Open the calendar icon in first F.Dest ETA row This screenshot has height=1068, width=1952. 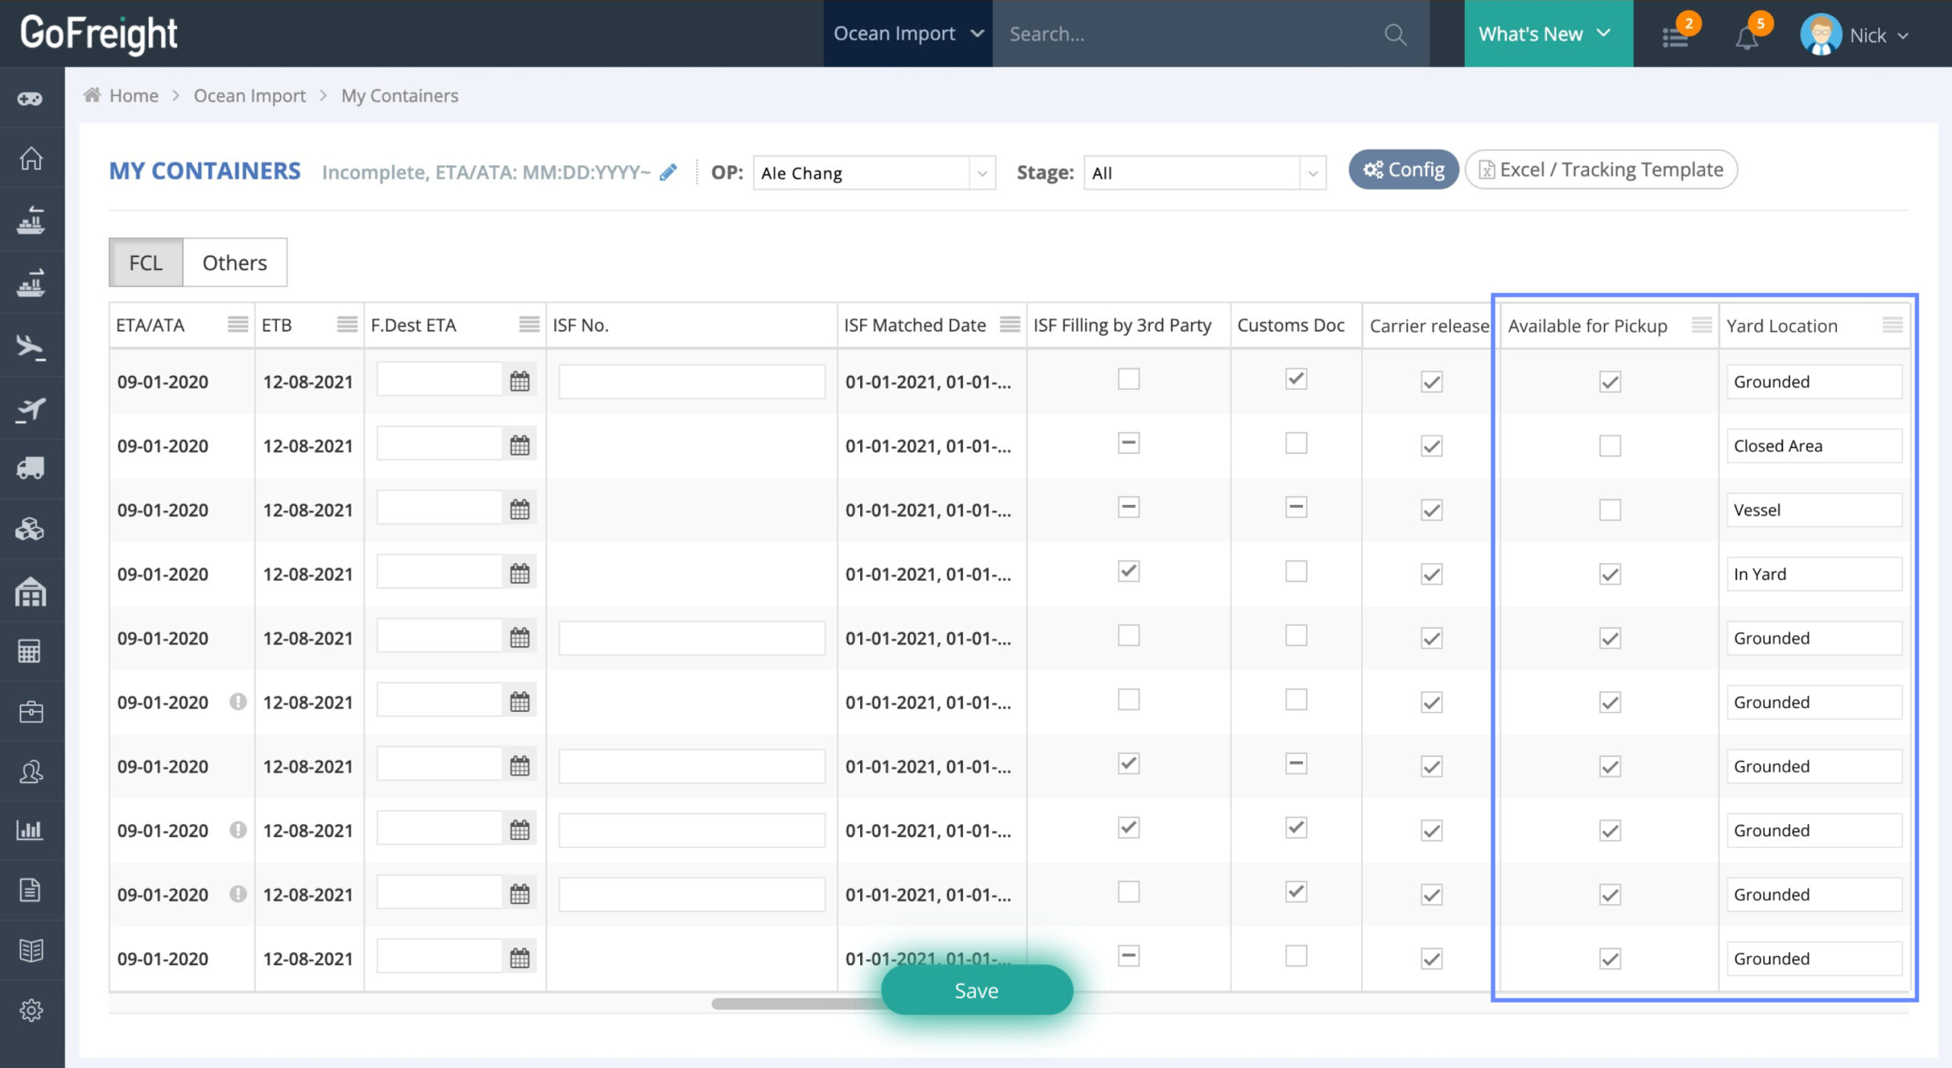520,381
